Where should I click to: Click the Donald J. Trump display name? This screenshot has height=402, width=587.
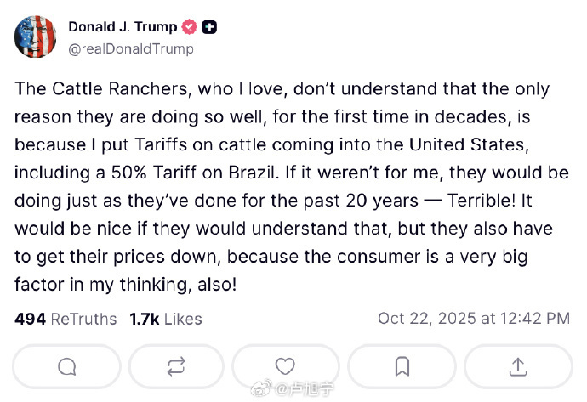click(x=122, y=27)
